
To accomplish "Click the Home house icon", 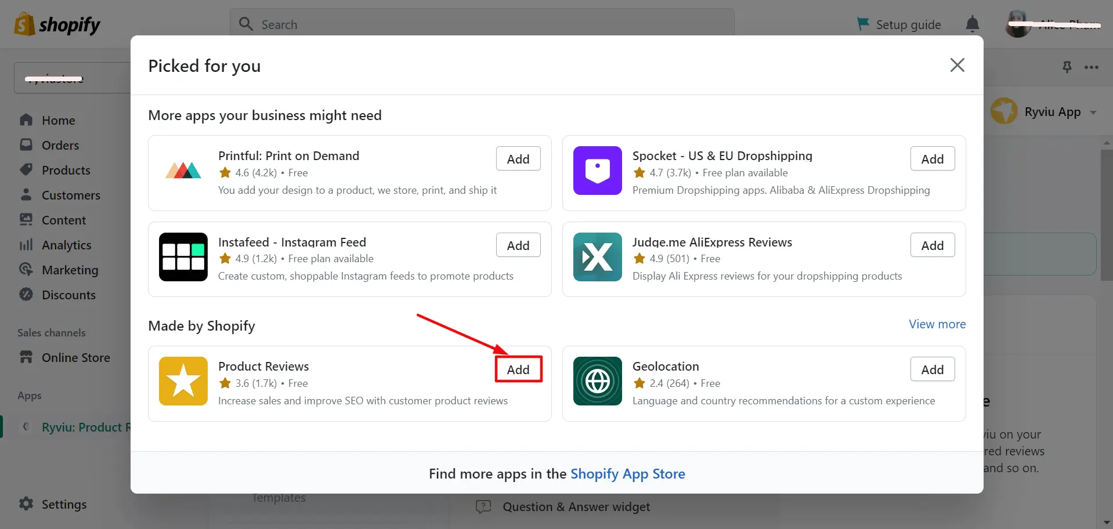I will [x=26, y=119].
